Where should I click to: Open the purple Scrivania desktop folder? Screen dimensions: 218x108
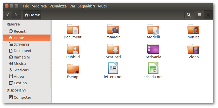pyautogui.click(x=153, y=49)
